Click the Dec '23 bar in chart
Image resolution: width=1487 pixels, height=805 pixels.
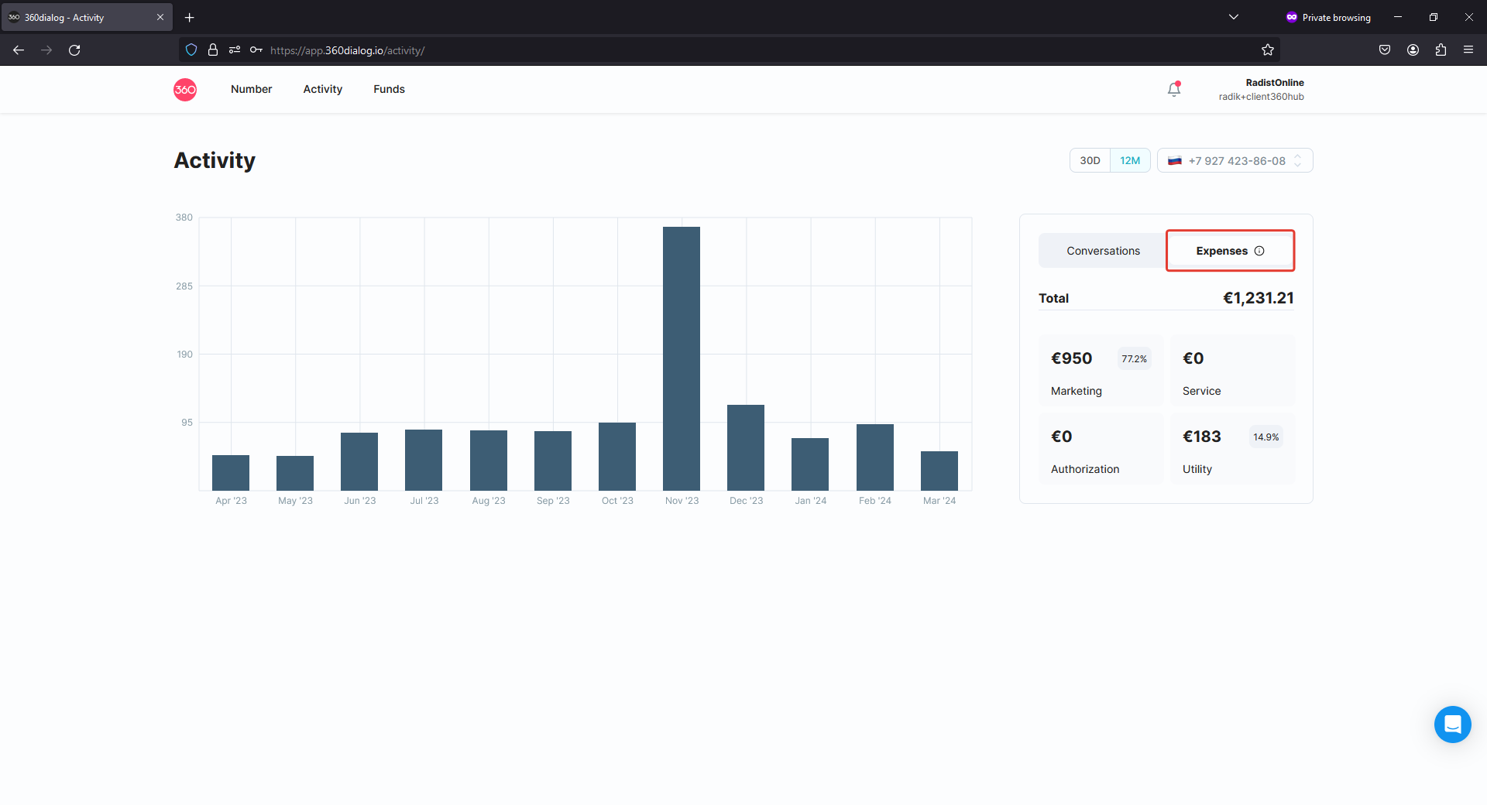click(746, 447)
